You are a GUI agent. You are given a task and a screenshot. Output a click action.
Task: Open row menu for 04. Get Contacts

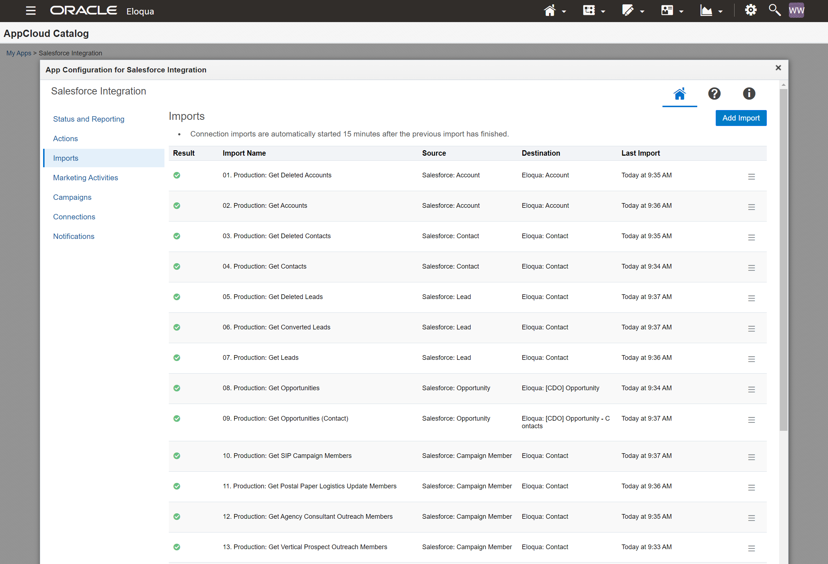(x=752, y=268)
